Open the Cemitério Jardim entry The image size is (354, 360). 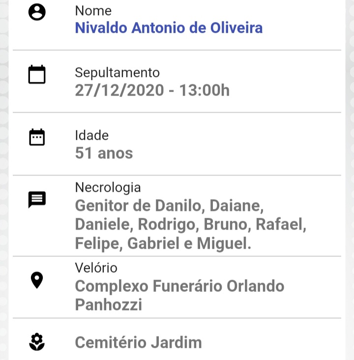138,342
